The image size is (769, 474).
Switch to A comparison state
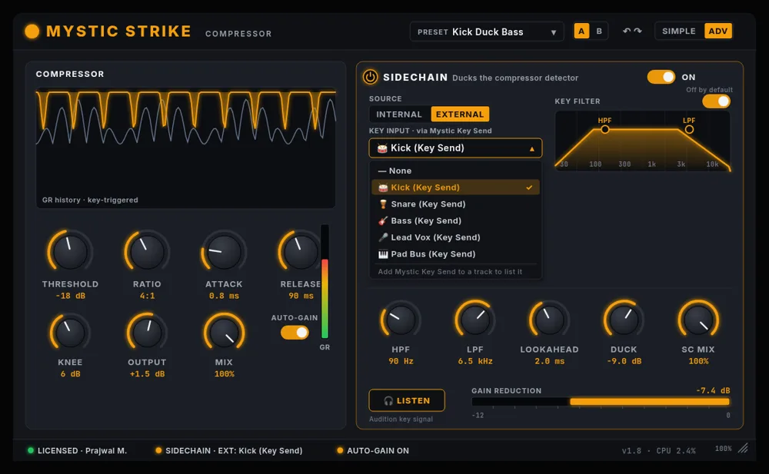point(581,31)
